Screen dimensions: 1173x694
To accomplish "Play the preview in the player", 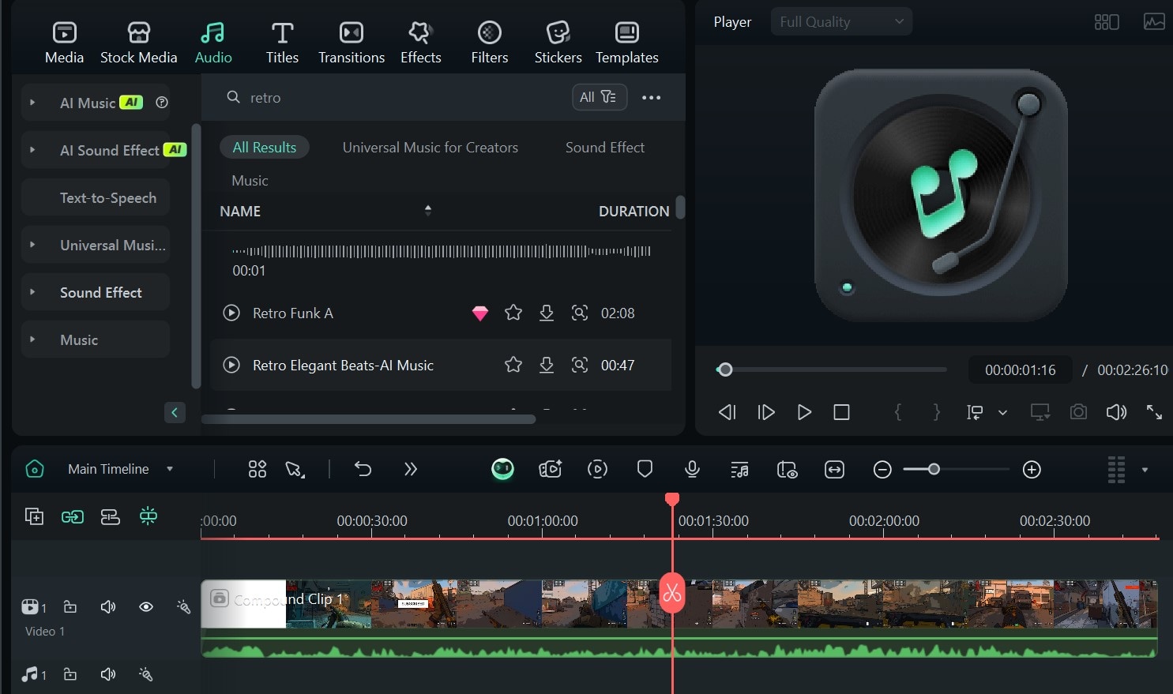I will point(804,412).
